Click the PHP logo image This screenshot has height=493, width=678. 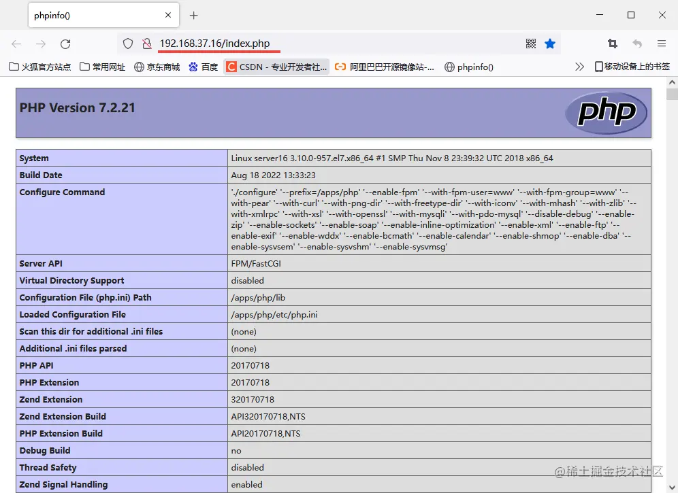(x=607, y=113)
